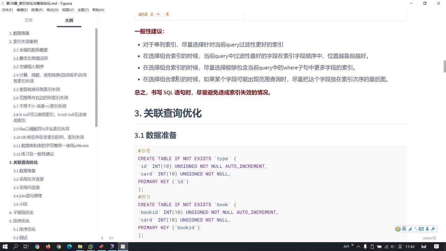446x251 pixels.
Task: Jump to 5.1 排序优化
Action: 24,229
